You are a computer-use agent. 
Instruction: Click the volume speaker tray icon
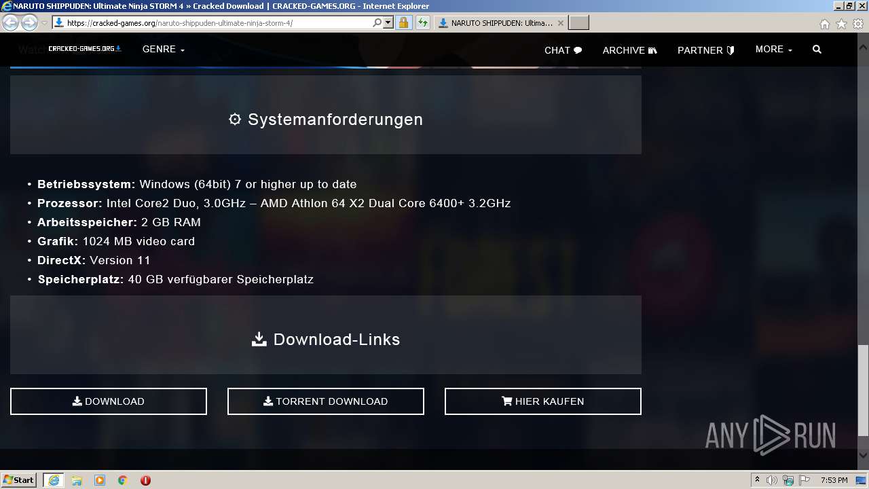[772, 480]
